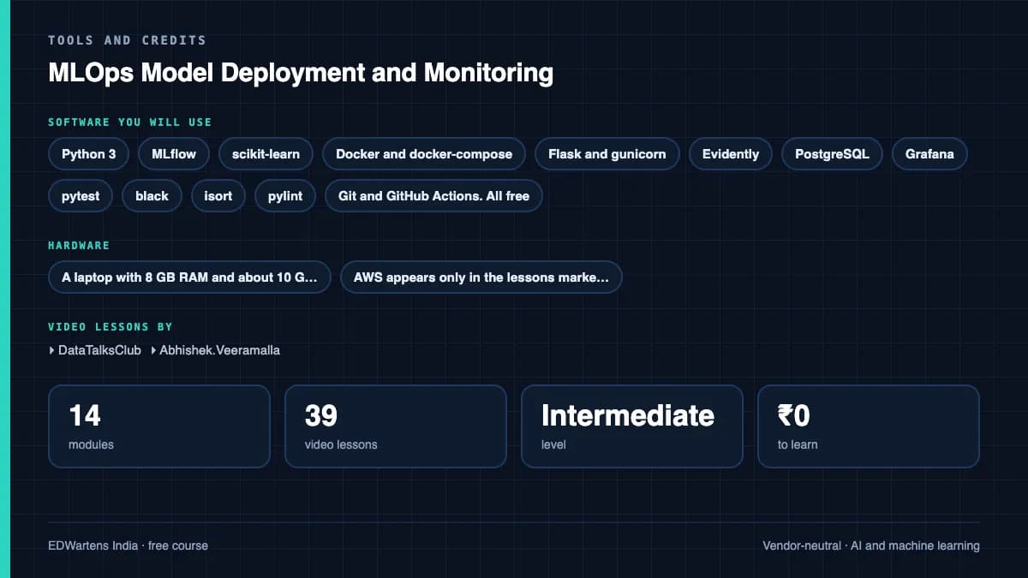Click the VIDEO LESSONS BY label

tap(110, 327)
